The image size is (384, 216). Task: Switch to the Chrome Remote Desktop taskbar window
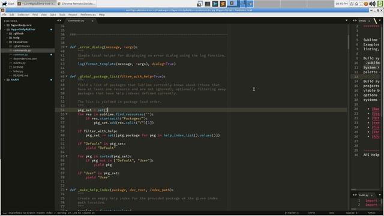(76, 4)
